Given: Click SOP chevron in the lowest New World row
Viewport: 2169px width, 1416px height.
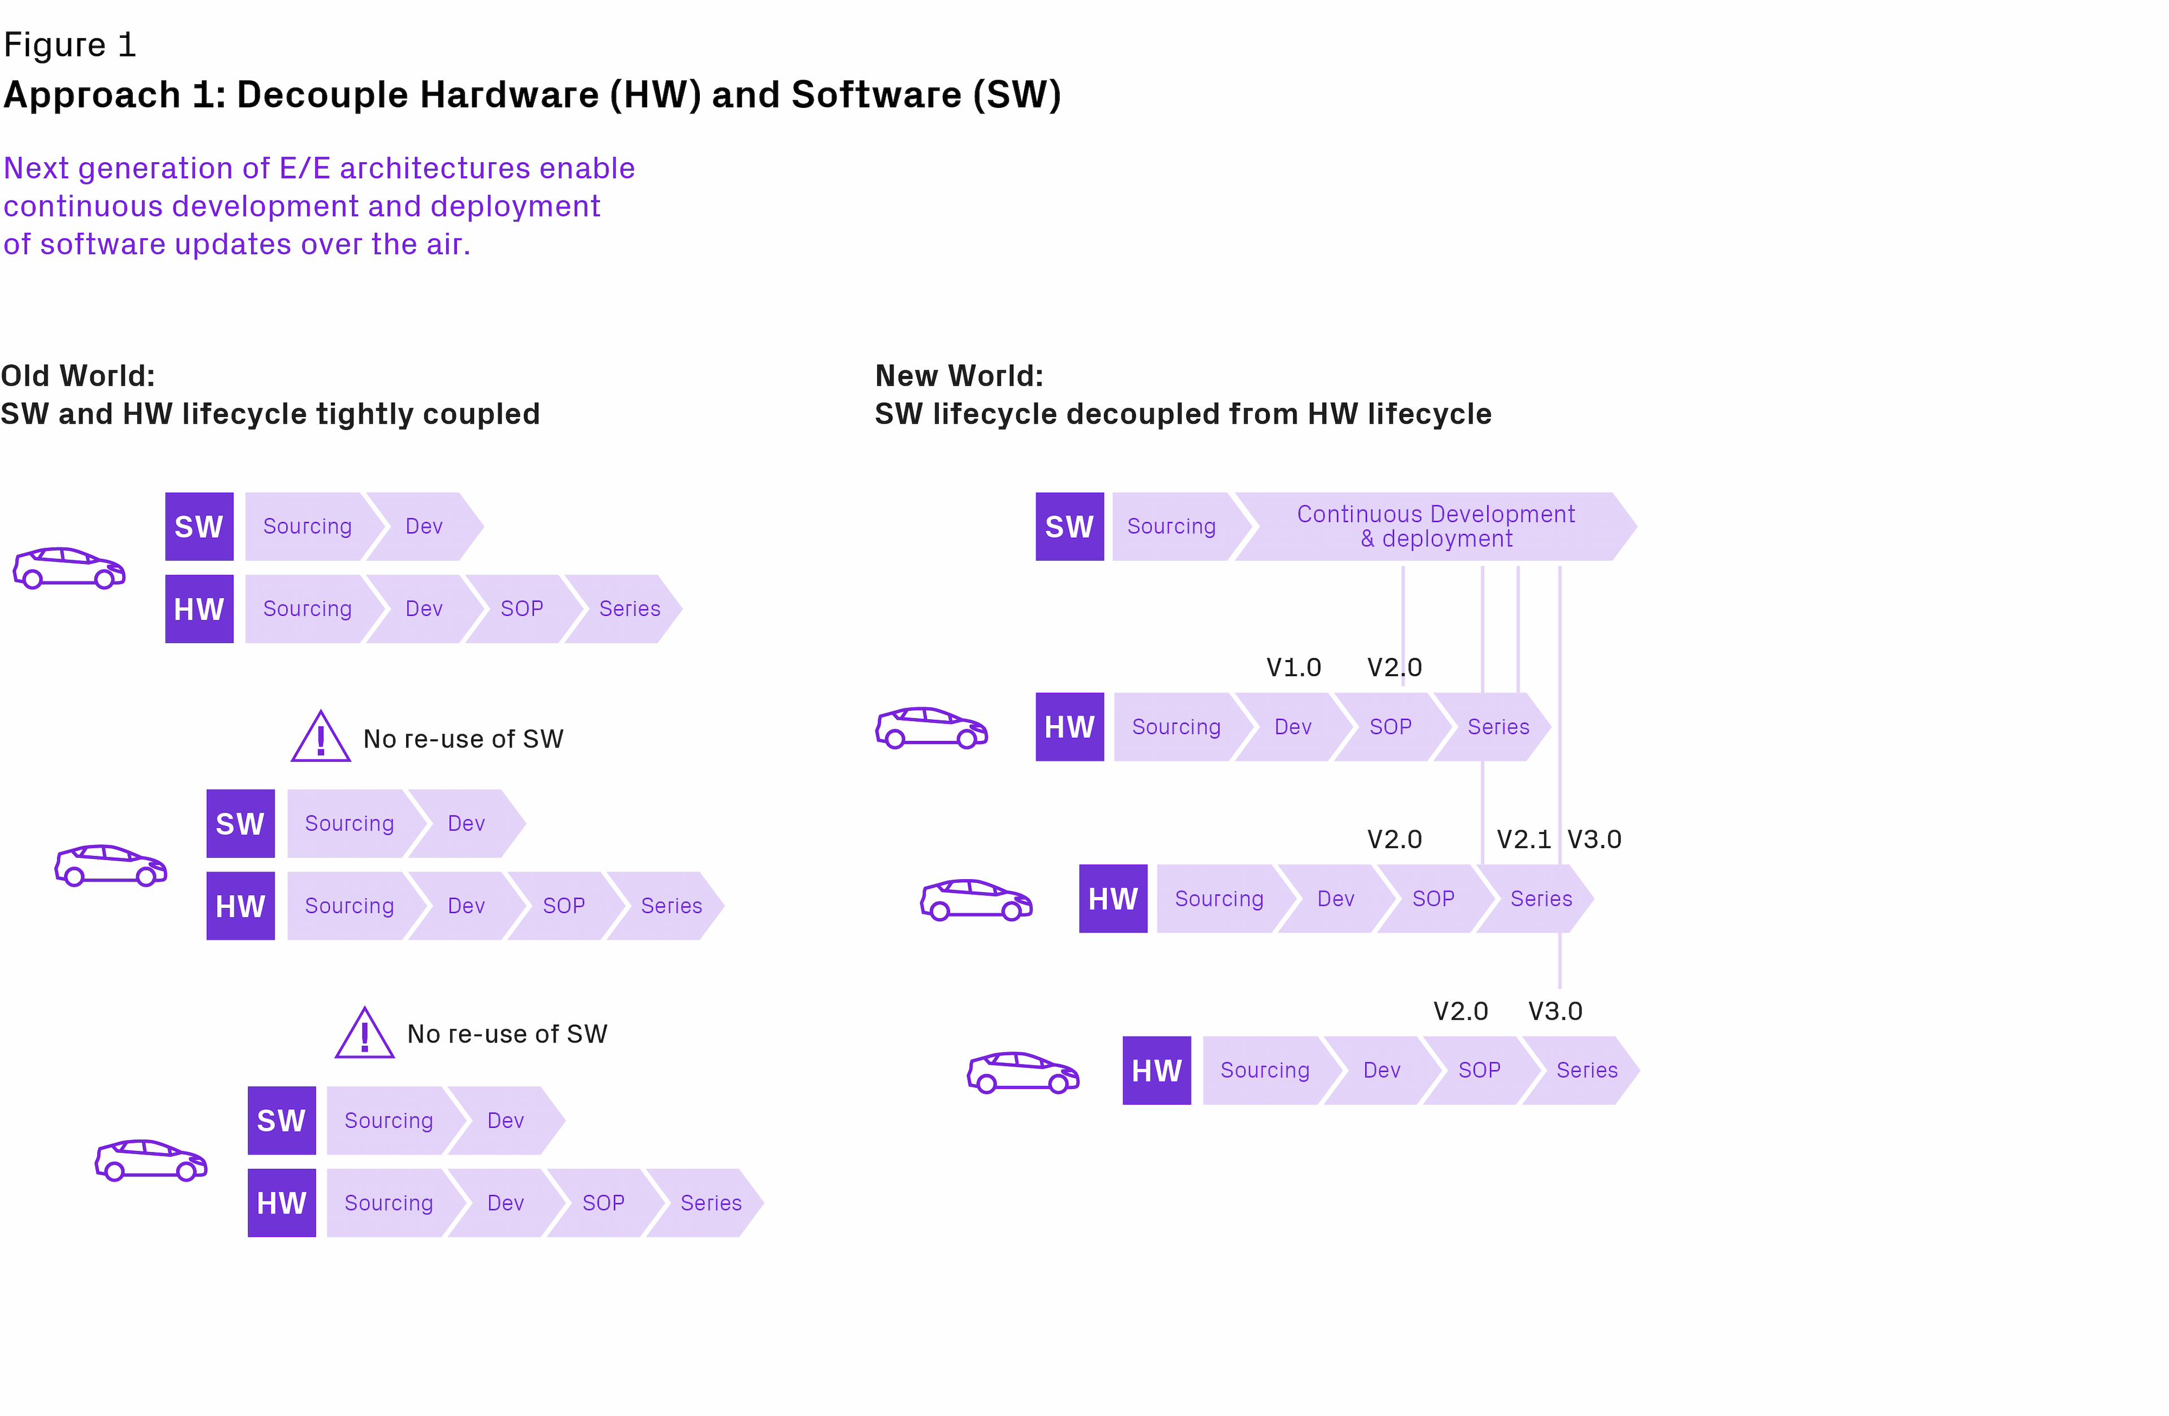Looking at the screenshot, I should click(1481, 1070).
